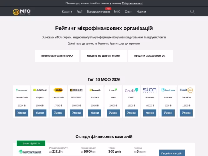
Task: Select the LoviLave logo
Action: [168, 90]
